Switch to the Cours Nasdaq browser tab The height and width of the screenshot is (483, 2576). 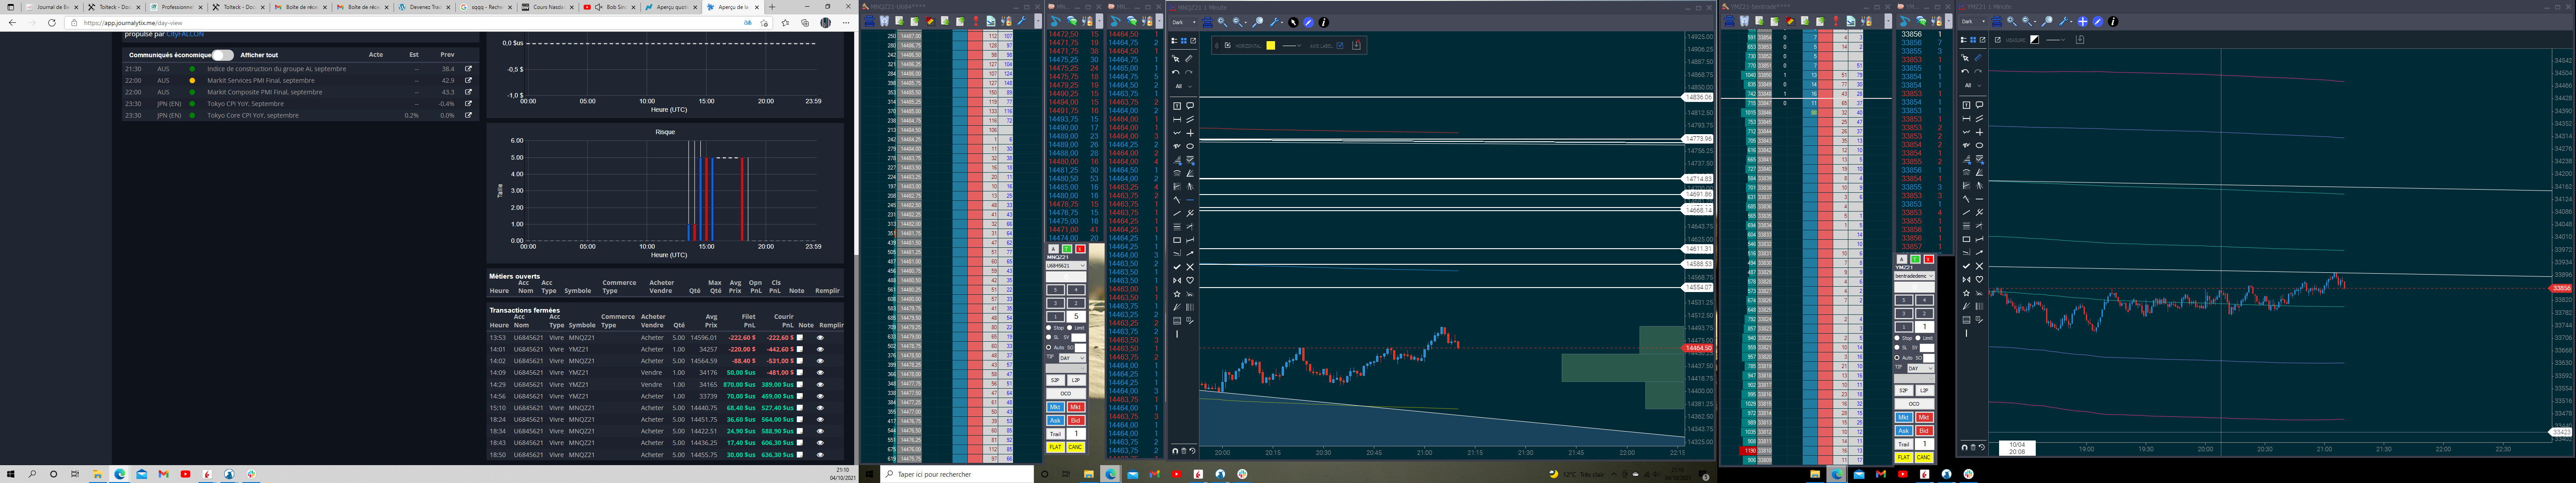point(546,7)
